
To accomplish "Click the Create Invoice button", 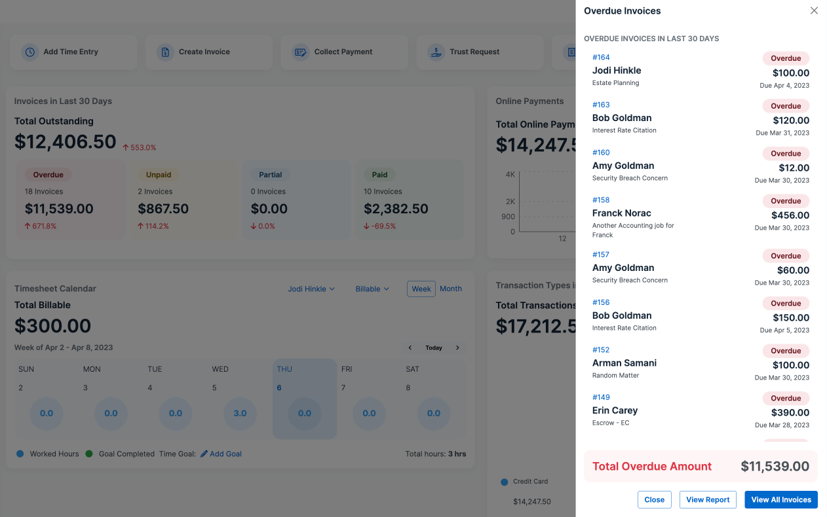I will point(209,52).
